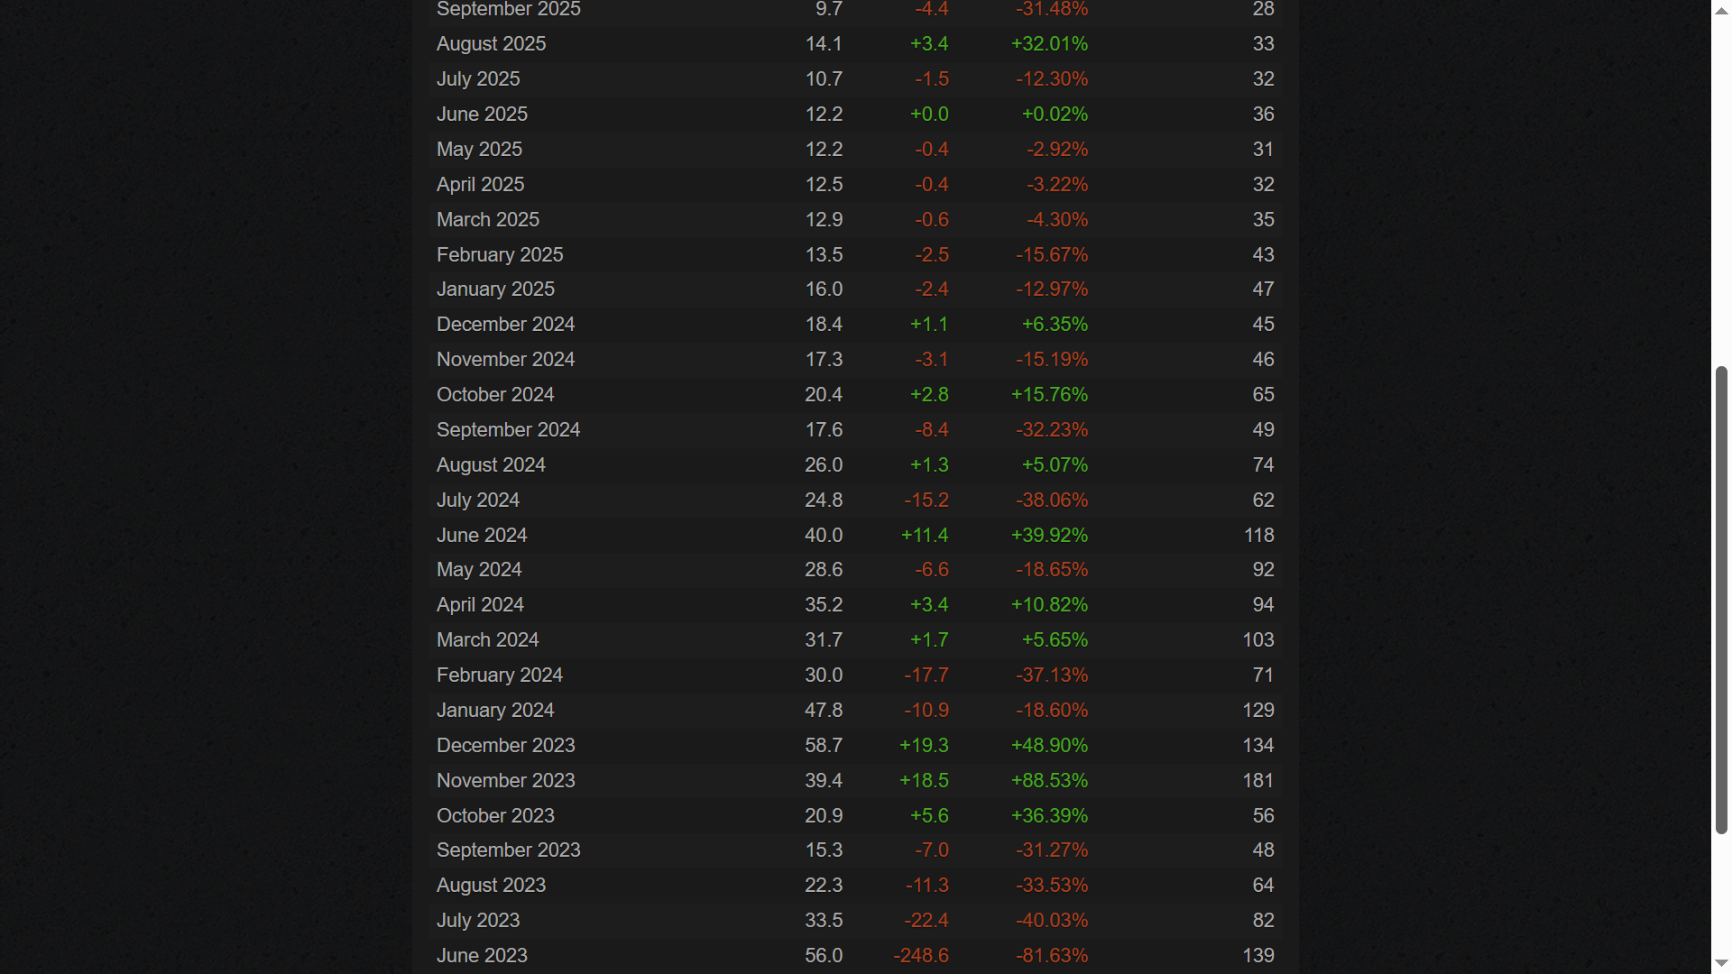Click the July 2023 peak value 82
This screenshot has height=974, width=1732.
pos(1263,920)
